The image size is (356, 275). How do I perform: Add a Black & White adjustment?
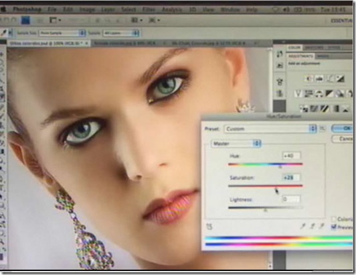point(329,93)
